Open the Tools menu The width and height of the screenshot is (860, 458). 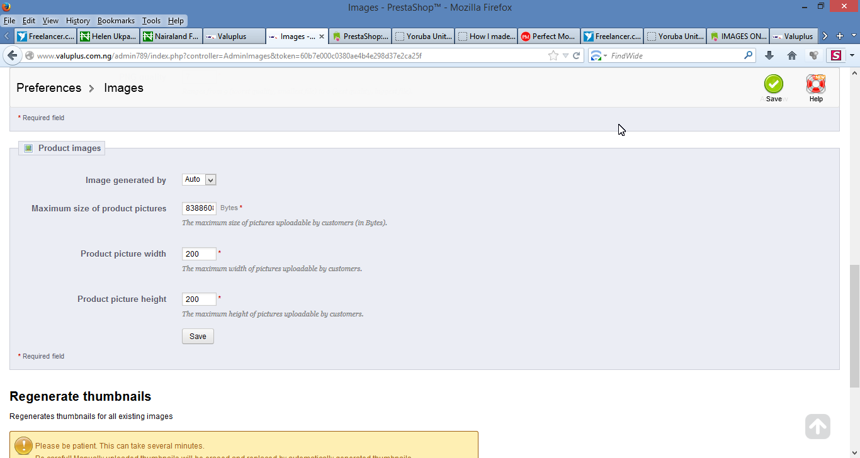pyautogui.click(x=151, y=21)
